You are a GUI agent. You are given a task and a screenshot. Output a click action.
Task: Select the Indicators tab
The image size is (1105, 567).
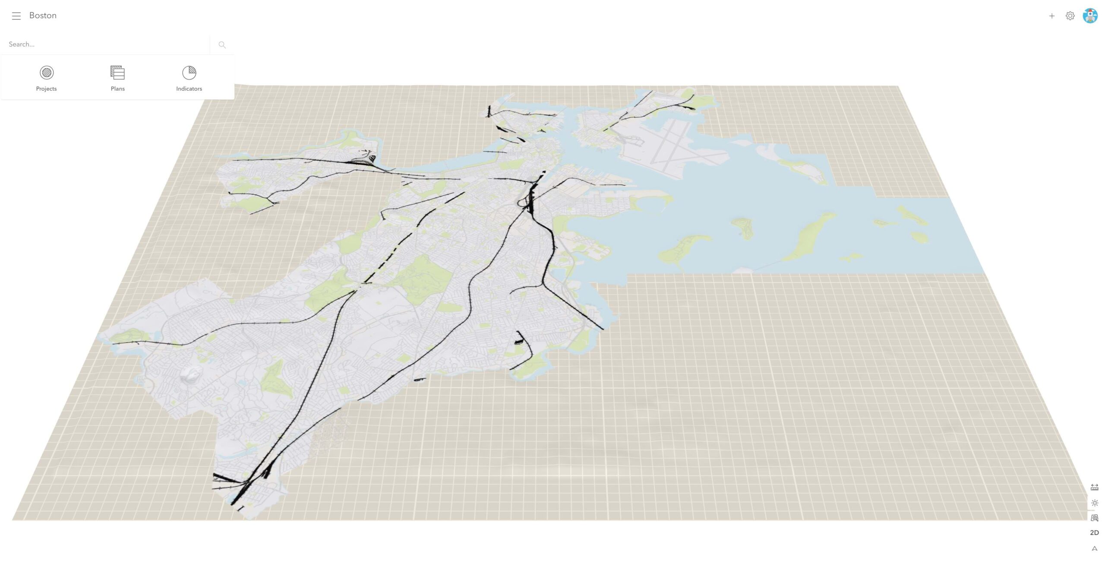(189, 77)
